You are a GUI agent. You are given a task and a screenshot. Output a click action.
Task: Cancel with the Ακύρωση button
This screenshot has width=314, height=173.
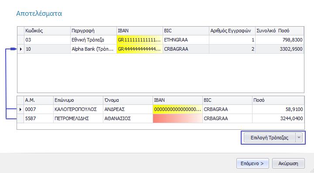[x=288, y=163]
